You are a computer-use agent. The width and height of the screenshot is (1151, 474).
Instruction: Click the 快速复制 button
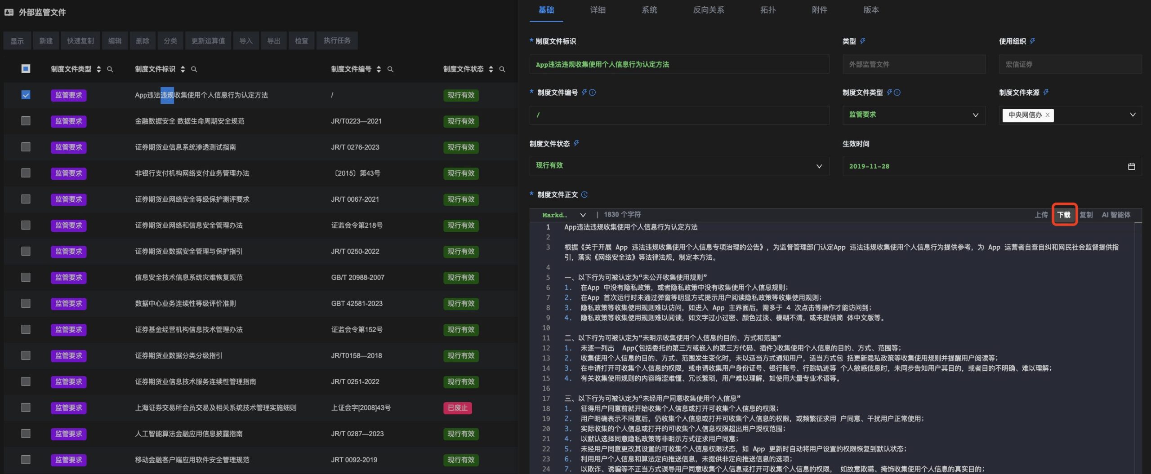(80, 41)
